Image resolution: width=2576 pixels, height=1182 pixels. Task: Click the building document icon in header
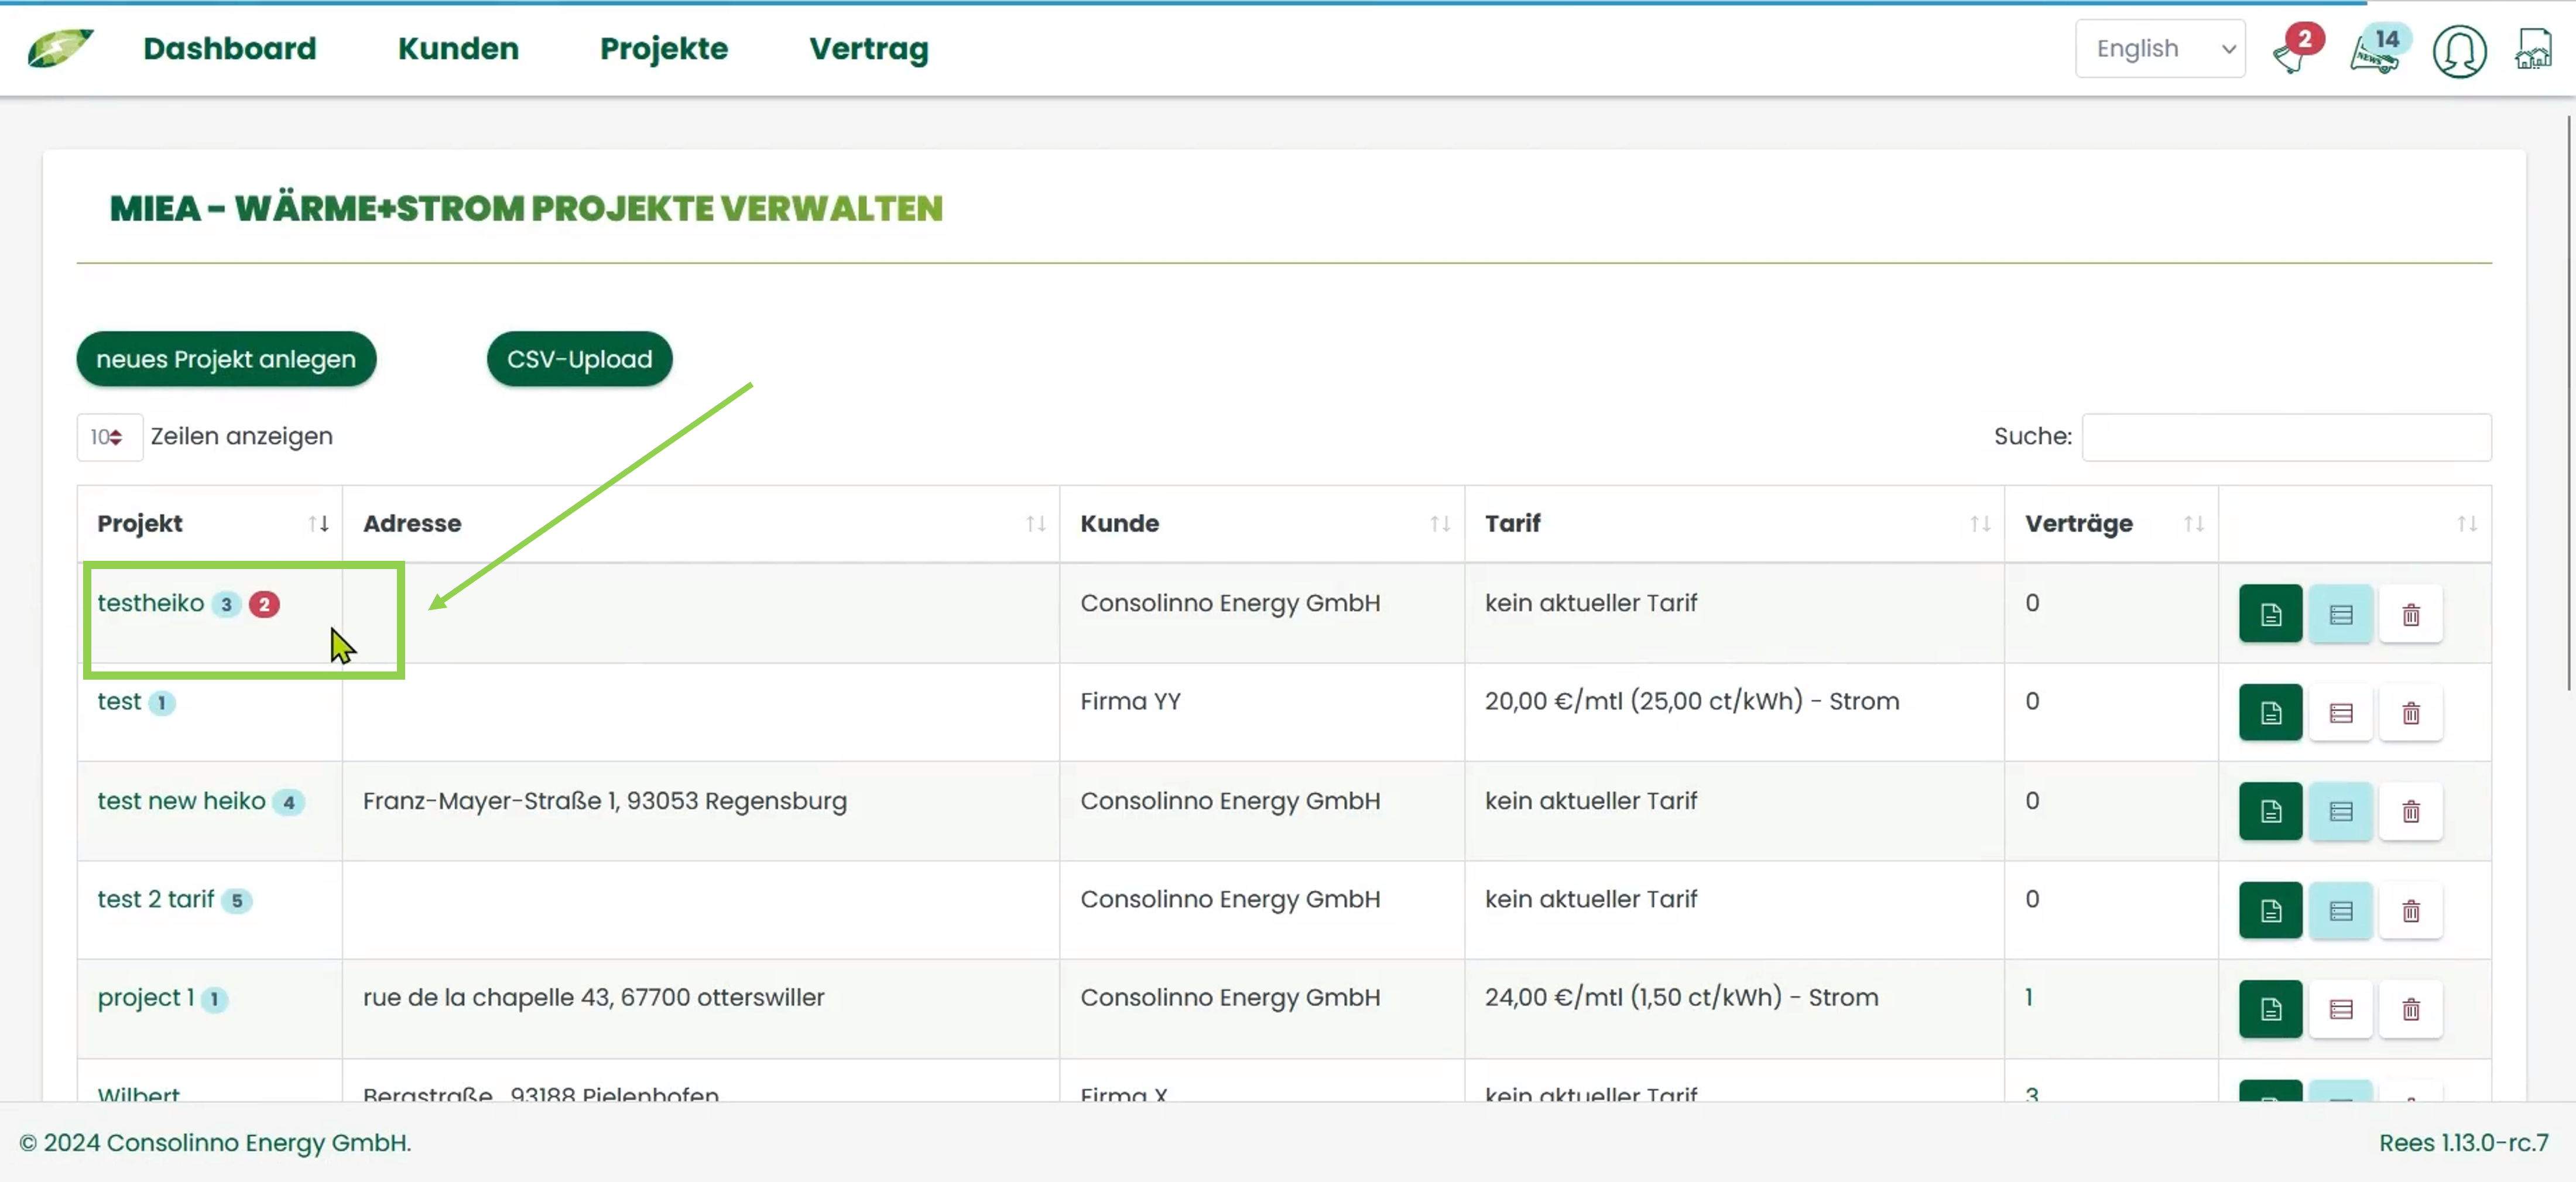coord(2533,49)
